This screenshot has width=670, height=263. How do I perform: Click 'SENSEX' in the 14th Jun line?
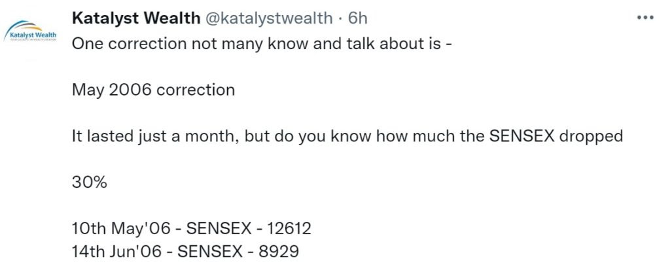[x=210, y=251]
